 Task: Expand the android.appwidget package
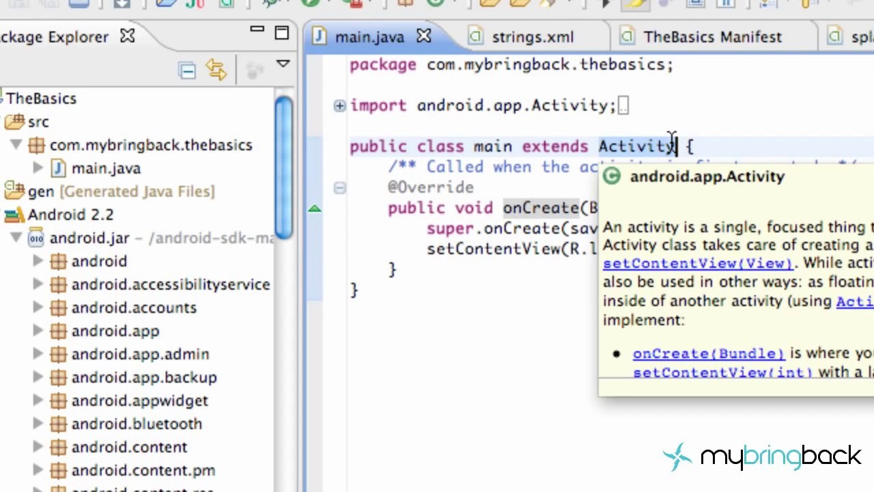point(38,400)
